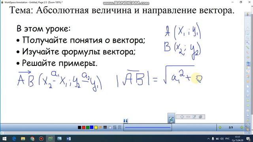Viewport: 253px width, 142px height.
Task: Click the plus icon in the gray floating toolbar
Action: [182, 117]
